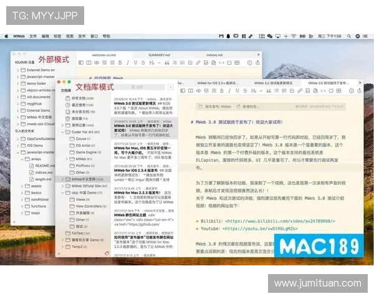Collapse objc 中国 Demo category chevron
Viewport: 374px width, 299px height.
[62, 192]
